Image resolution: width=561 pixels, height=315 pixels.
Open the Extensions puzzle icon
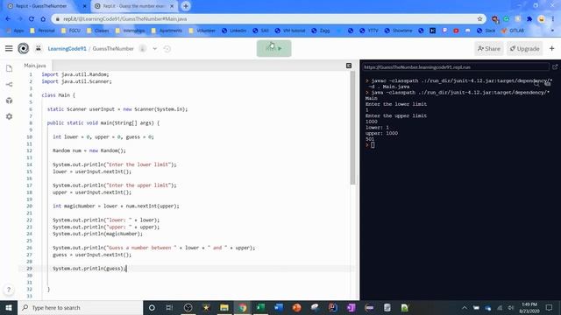coord(529,19)
